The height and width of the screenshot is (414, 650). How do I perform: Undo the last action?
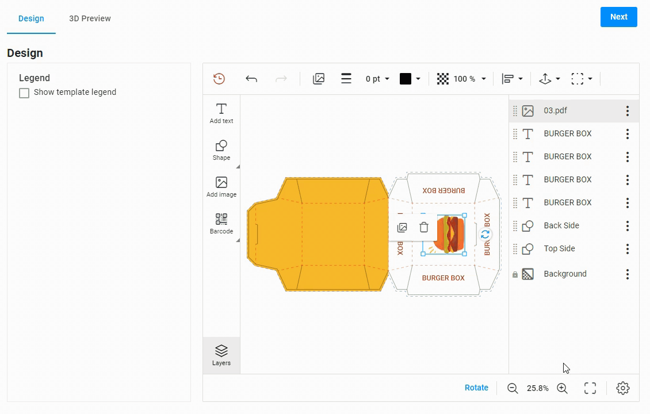251,79
